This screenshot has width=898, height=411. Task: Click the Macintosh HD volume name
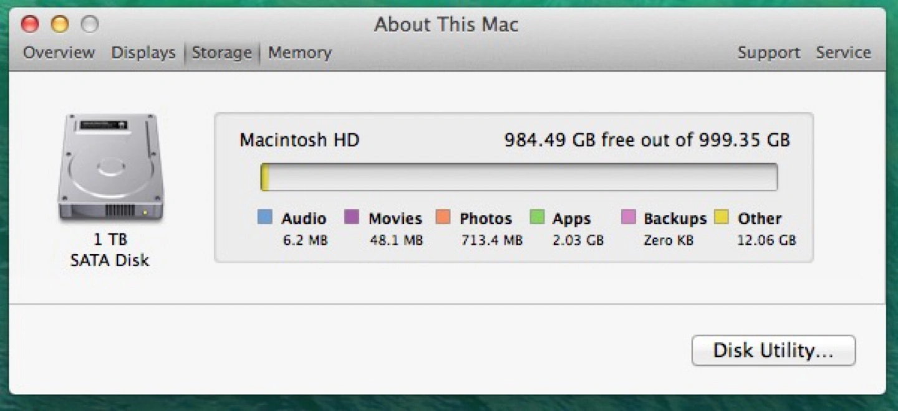(299, 140)
